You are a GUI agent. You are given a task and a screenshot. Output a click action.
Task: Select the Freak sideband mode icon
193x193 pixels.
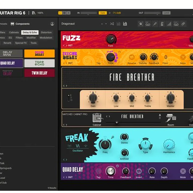tap(86, 146)
